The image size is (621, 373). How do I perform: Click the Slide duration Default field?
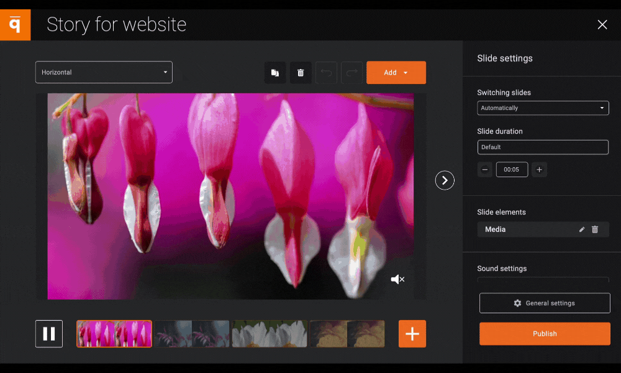(x=543, y=147)
